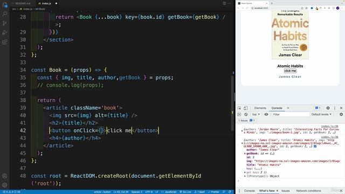Open the VS Code Search view
Viewport: 345px width, 194px height.
[5, 14]
